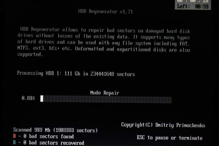This screenshot has height=146, width=219.
Task: Click the 'Mode Repair' label
Action: tap(105, 93)
